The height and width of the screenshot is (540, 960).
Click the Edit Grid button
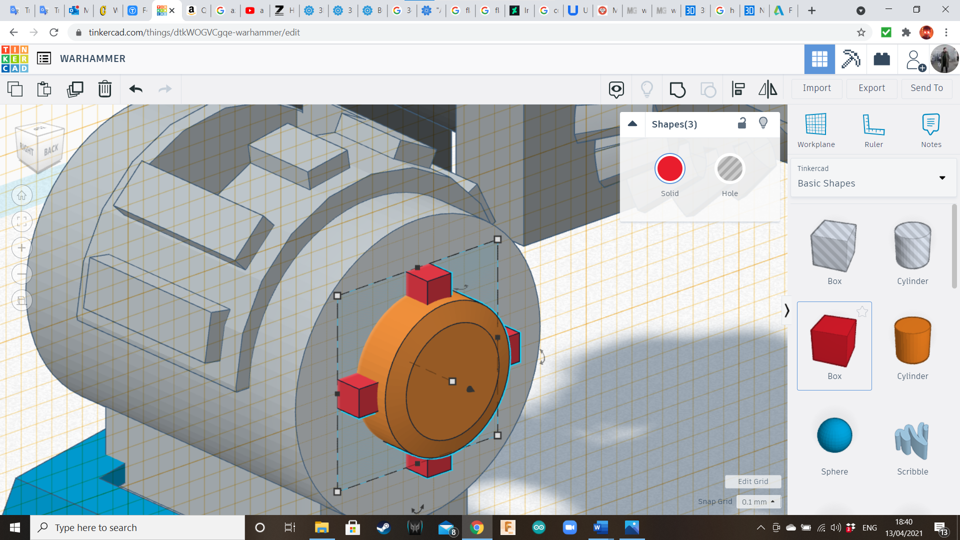coord(752,481)
